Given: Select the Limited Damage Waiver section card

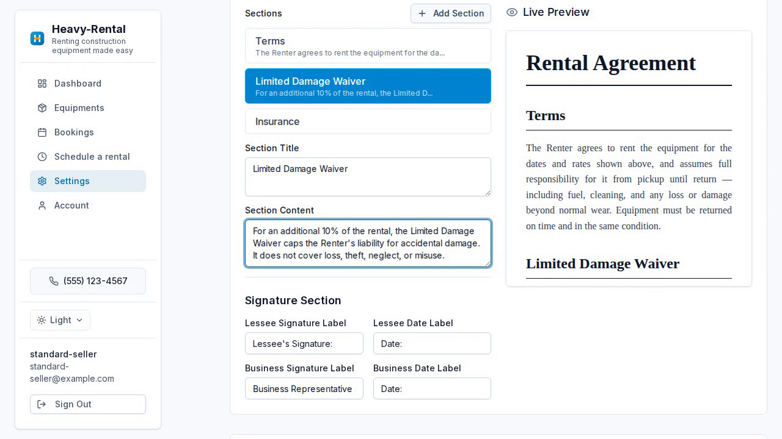Looking at the screenshot, I should pos(368,86).
